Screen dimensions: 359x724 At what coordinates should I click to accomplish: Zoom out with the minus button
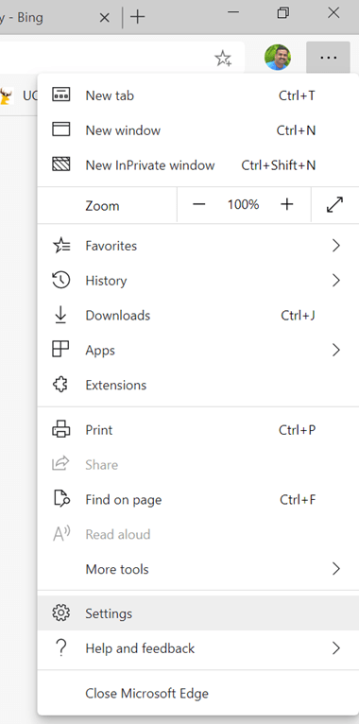[x=199, y=204]
